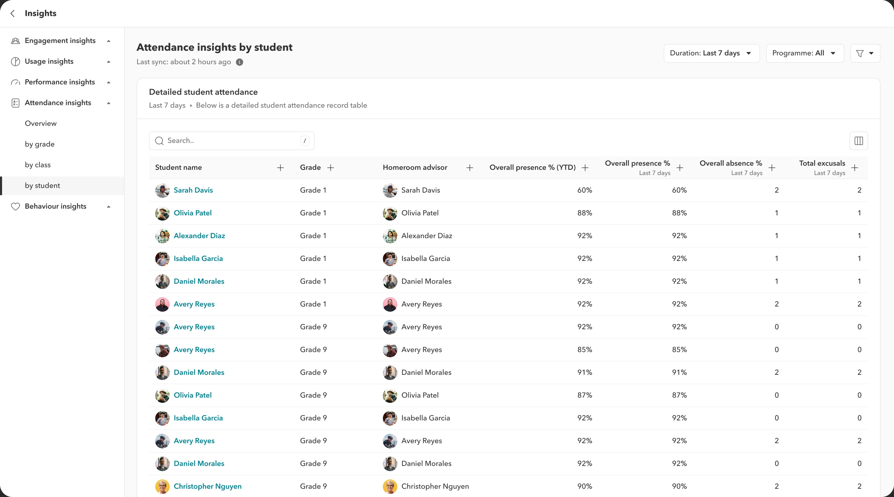Open the filter funnel dropdown
The image size is (894, 497).
(865, 53)
